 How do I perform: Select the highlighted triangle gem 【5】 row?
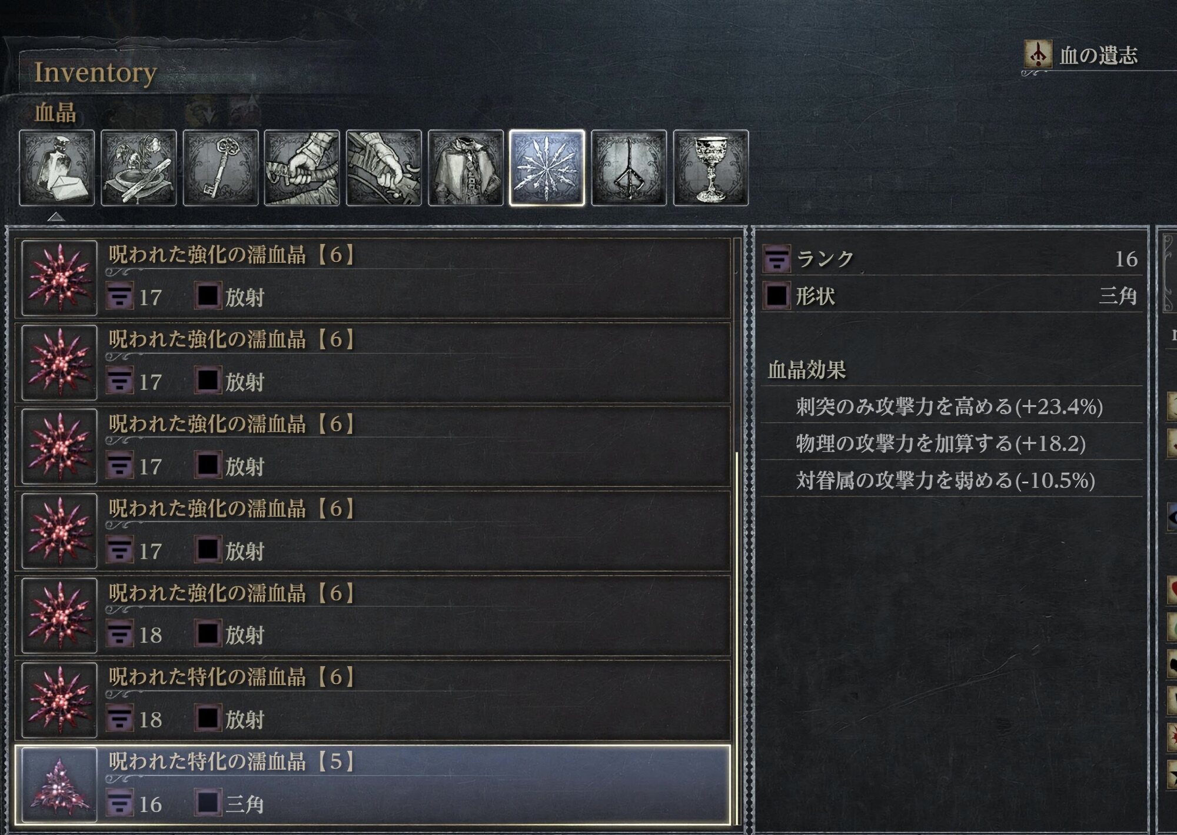(373, 785)
